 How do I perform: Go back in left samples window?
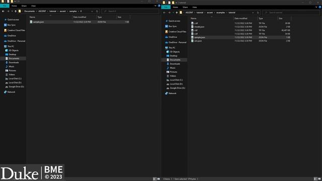click(x=3, y=11)
